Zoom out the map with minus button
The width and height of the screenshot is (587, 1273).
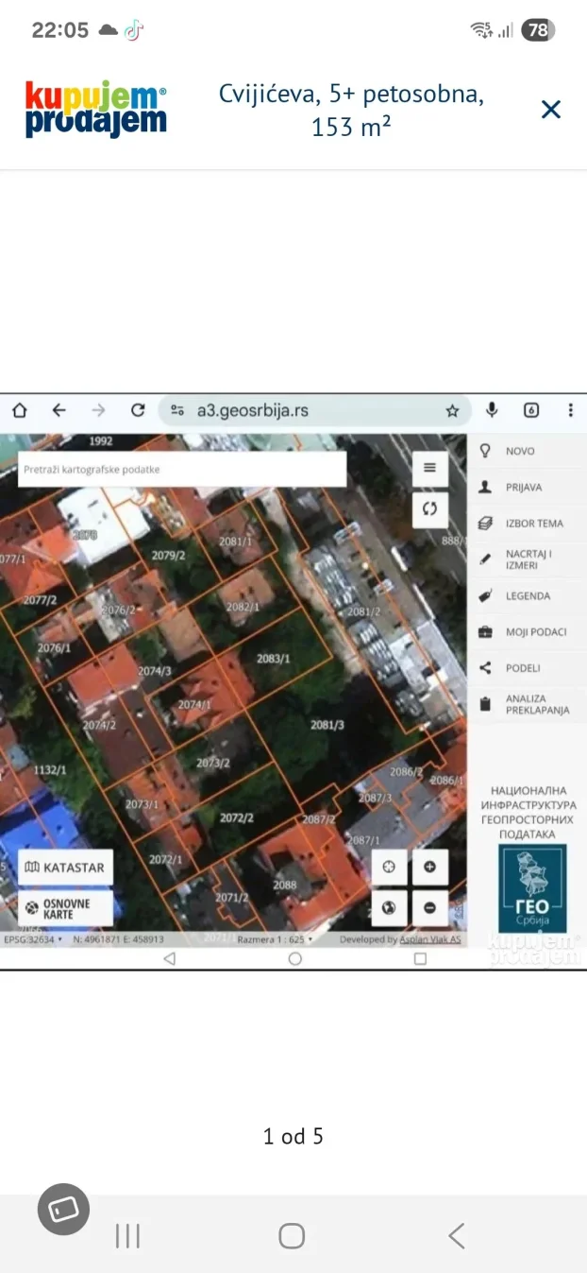pyautogui.click(x=429, y=908)
